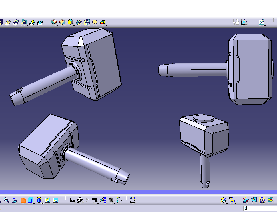Click the tree diagram knowledge icon

click(x=103, y=200)
